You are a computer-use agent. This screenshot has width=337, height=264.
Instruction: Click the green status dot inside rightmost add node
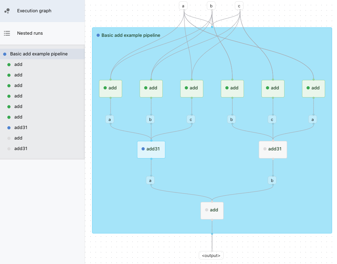[x=308, y=88]
